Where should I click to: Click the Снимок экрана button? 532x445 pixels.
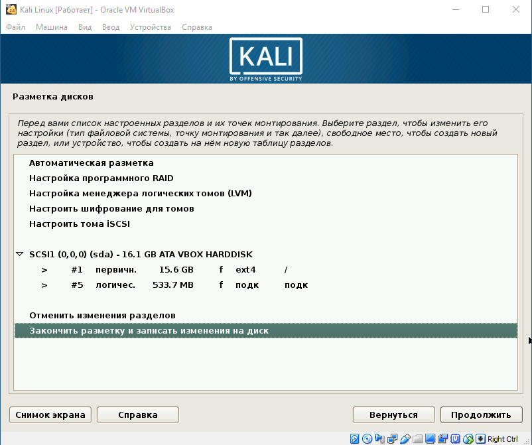[50, 415]
